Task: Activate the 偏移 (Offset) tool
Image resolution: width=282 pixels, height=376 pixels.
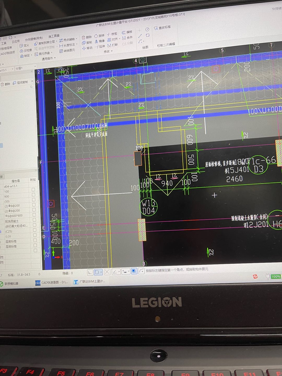Action: point(127,32)
